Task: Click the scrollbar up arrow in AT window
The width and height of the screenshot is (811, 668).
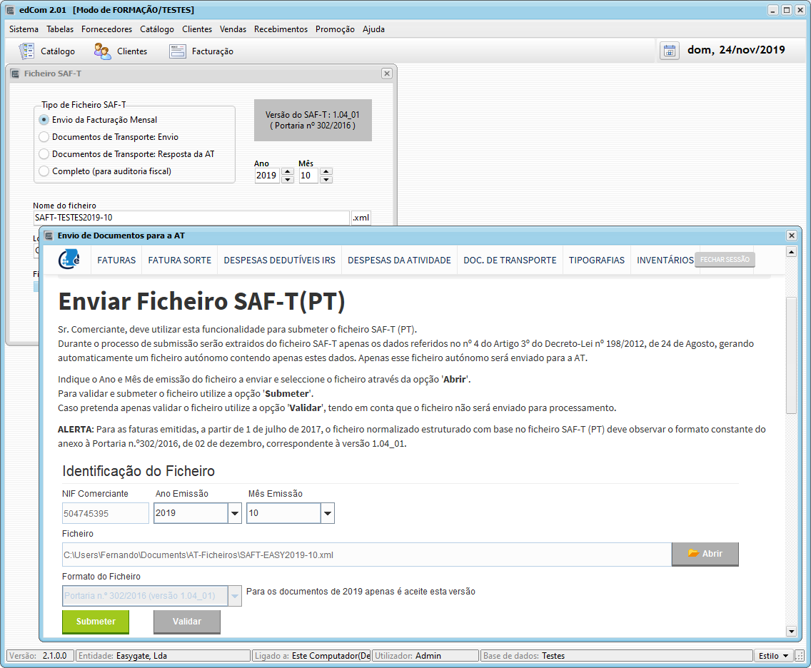Action: [791, 252]
